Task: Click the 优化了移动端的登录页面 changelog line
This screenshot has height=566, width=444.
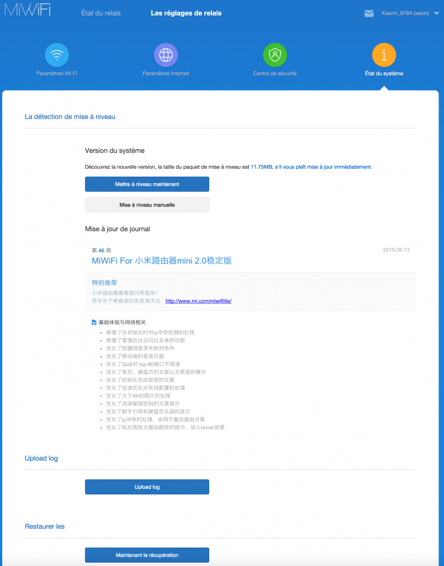Action: point(135,356)
